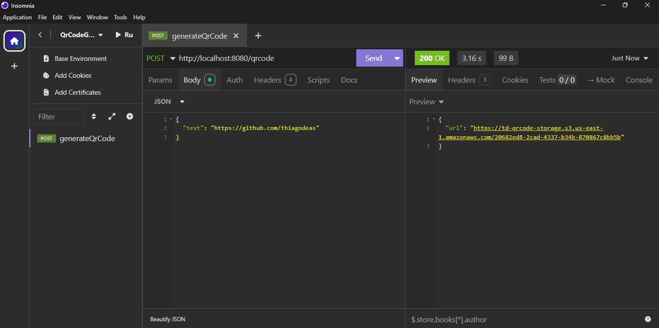Switch to the Auth tab
The height and width of the screenshot is (328, 659).
click(235, 80)
